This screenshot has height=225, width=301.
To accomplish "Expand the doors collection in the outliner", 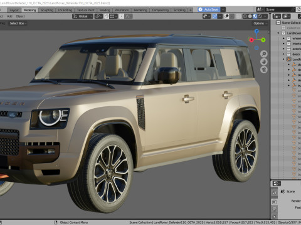I will 283,54.
